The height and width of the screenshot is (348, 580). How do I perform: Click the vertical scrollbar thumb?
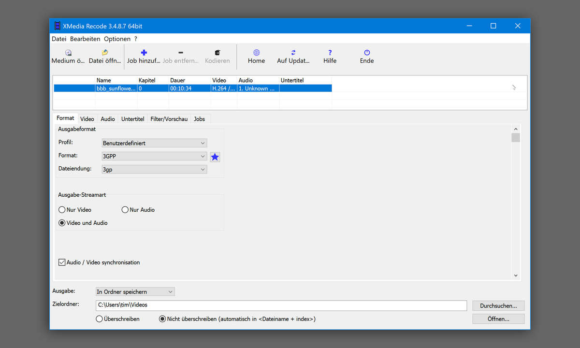tap(516, 138)
